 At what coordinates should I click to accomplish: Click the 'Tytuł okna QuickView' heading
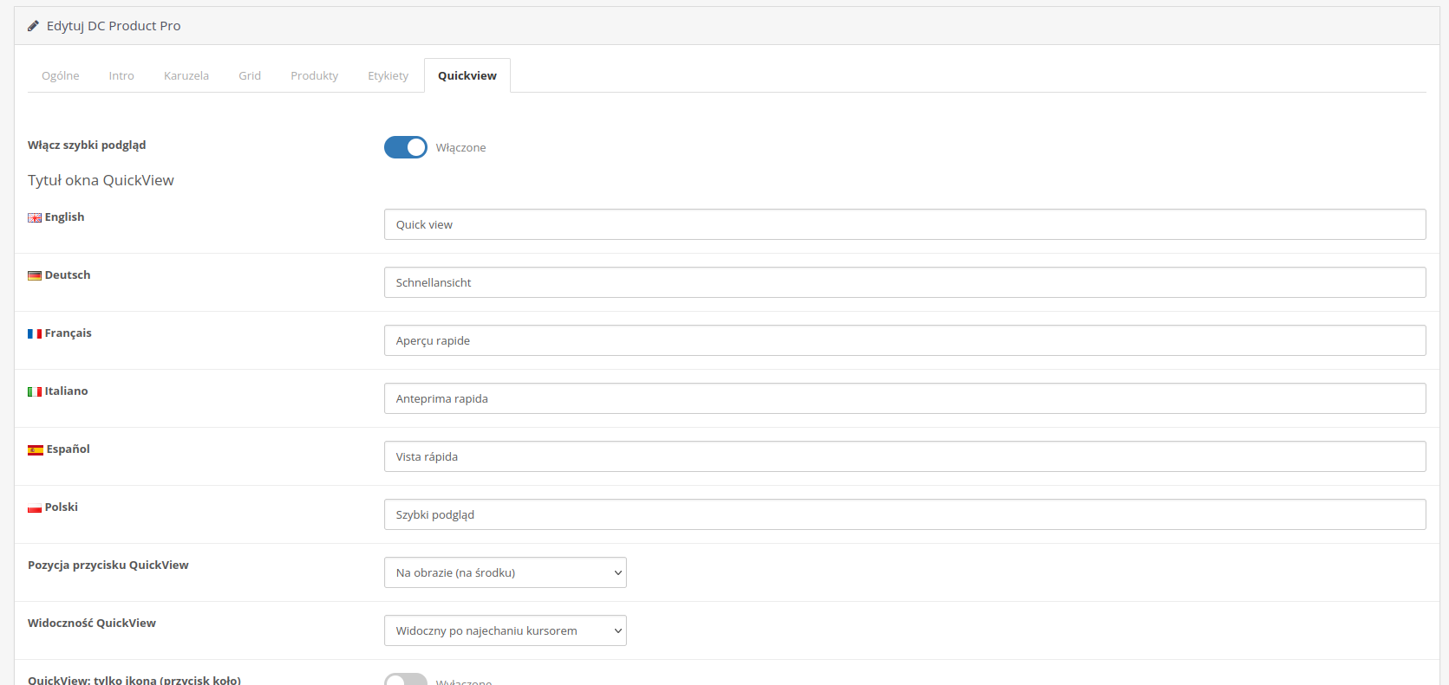click(101, 180)
